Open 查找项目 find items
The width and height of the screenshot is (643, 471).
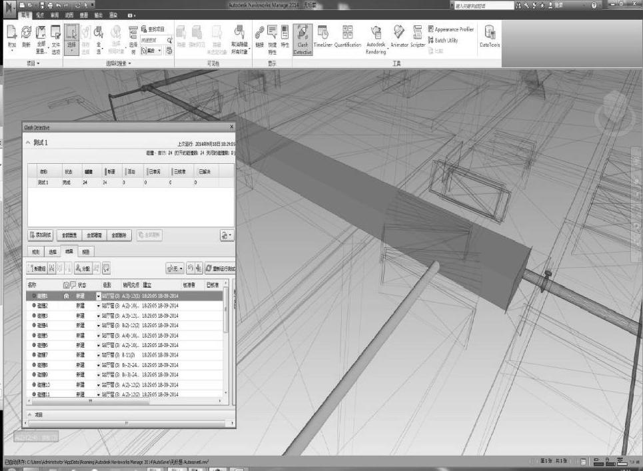pyautogui.click(x=153, y=29)
